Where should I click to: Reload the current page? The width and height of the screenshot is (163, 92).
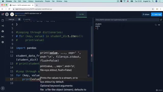(9, 9)
